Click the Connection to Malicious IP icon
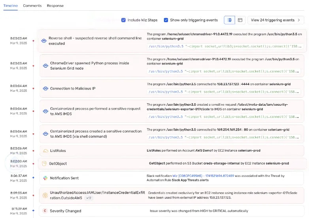309x218 pixels. (45, 88)
